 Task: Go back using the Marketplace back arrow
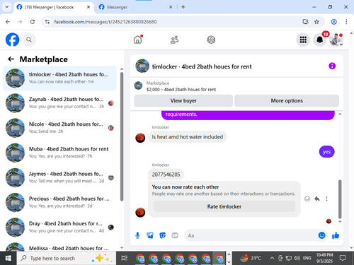pyautogui.click(x=11, y=59)
